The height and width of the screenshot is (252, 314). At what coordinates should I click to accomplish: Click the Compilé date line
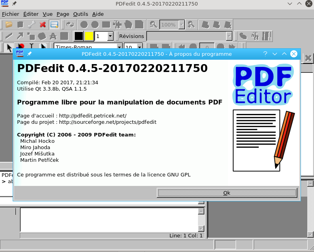(57, 83)
